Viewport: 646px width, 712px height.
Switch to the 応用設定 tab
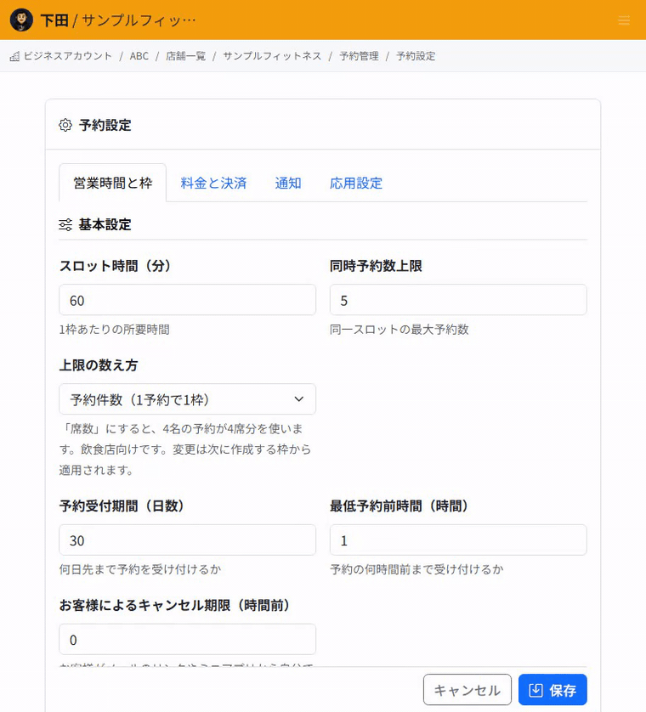(356, 183)
